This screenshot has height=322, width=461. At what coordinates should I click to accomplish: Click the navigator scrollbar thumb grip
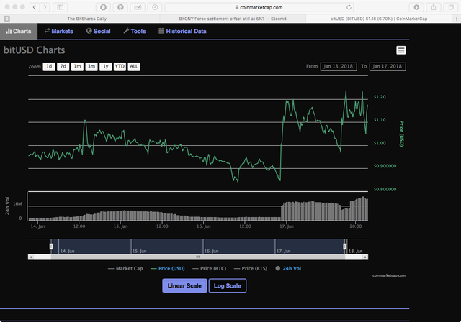(198, 257)
